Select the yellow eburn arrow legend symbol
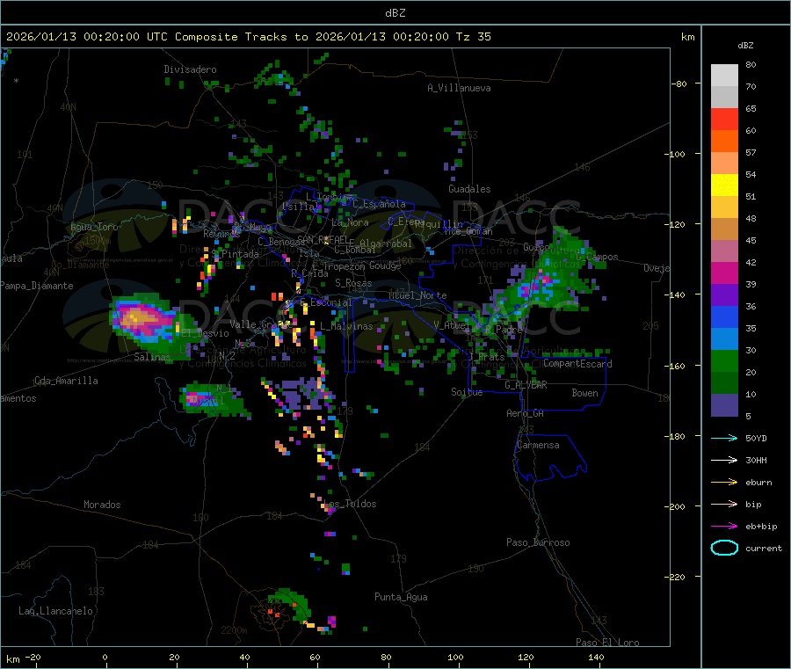The image size is (791, 669). point(724,483)
